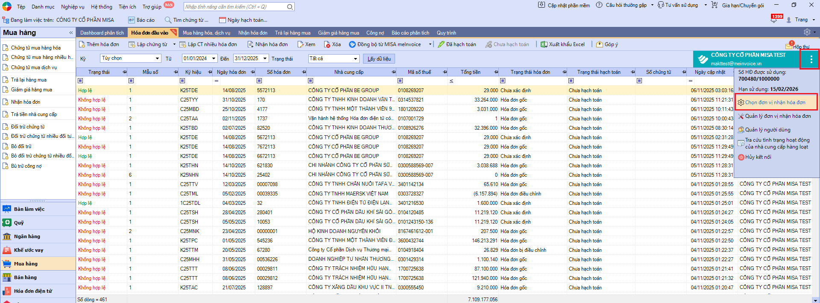The image size is (820, 303).
Task: Click Hủy kết nối option
Action: coord(758,157)
